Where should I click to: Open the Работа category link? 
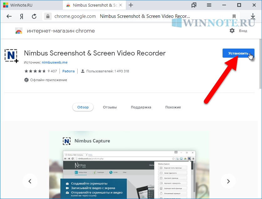(x=69, y=71)
